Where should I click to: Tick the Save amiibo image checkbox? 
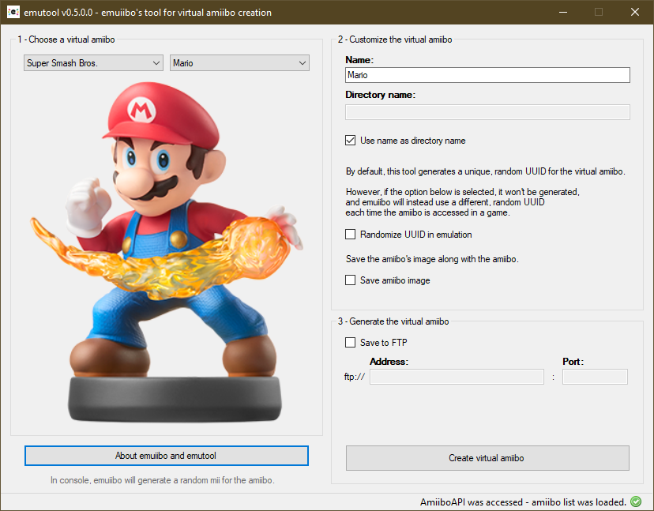pyautogui.click(x=351, y=280)
